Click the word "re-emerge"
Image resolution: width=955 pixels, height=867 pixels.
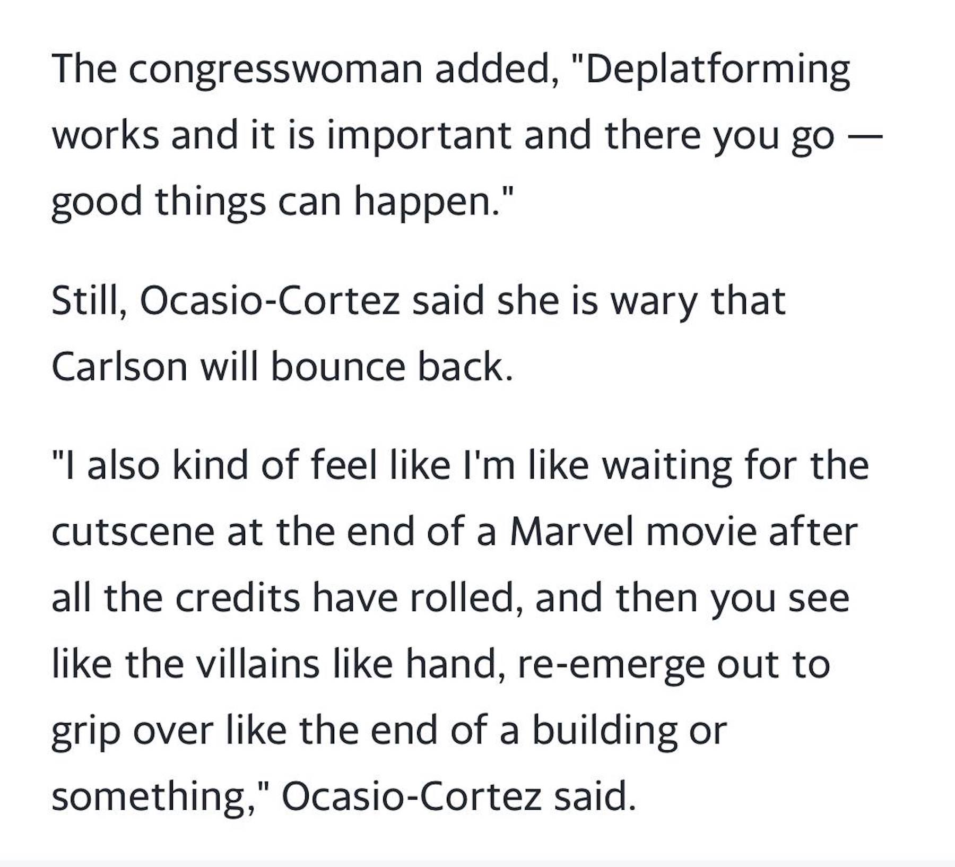611,664
